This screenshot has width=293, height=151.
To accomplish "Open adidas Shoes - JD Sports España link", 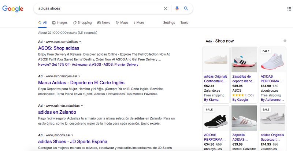I will tap(73, 141).
